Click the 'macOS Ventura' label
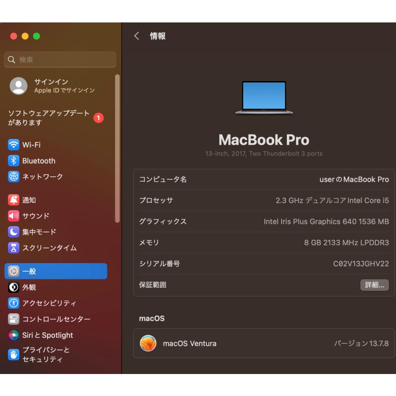Screen dimensions: 396x396 click(x=190, y=344)
